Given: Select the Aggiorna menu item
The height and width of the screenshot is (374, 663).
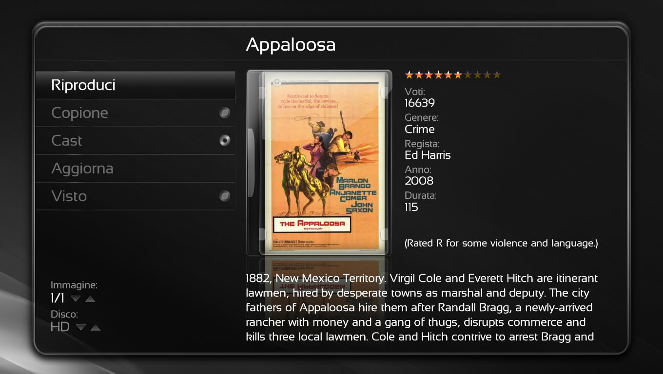Looking at the screenshot, I should pyautogui.click(x=82, y=168).
